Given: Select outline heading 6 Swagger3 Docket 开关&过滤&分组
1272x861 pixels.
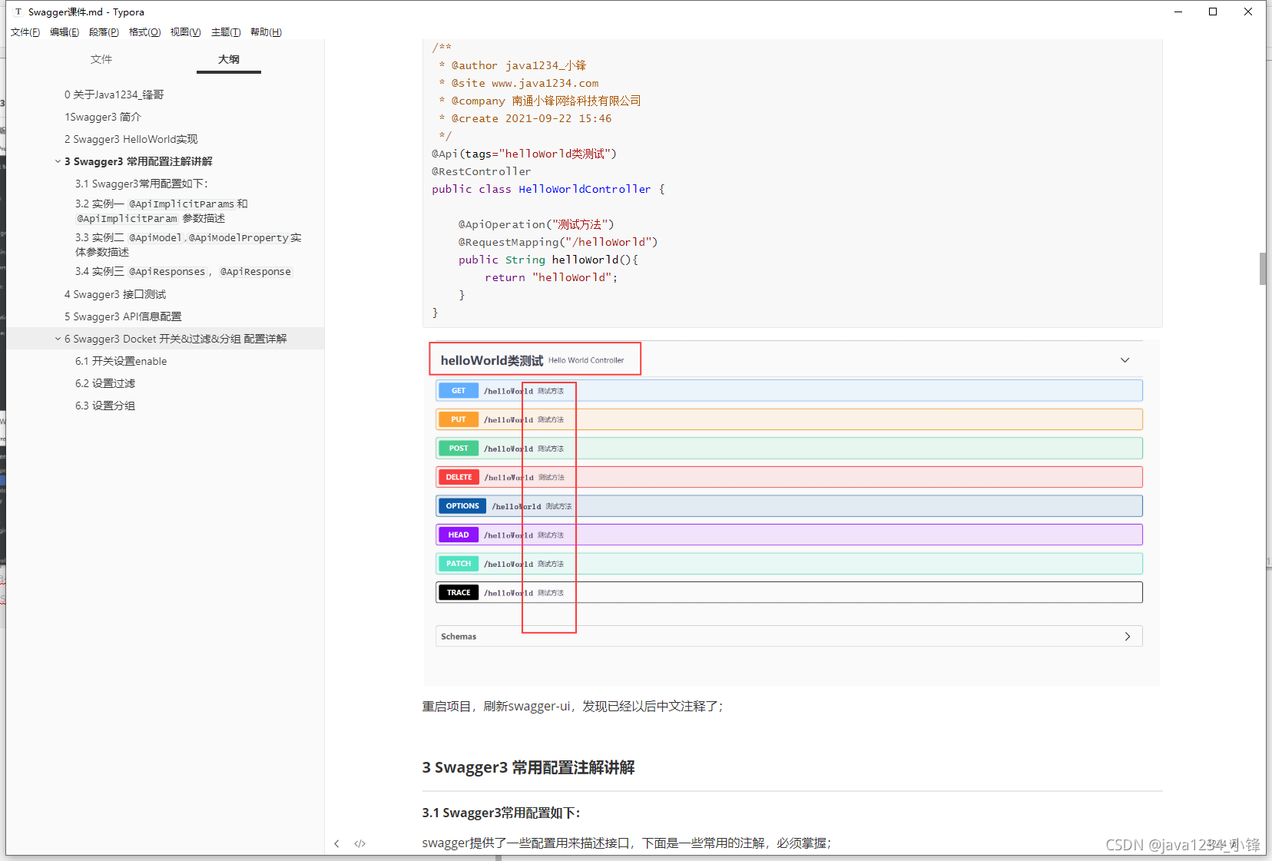Looking at the screenshot, I should click(176, 339).
